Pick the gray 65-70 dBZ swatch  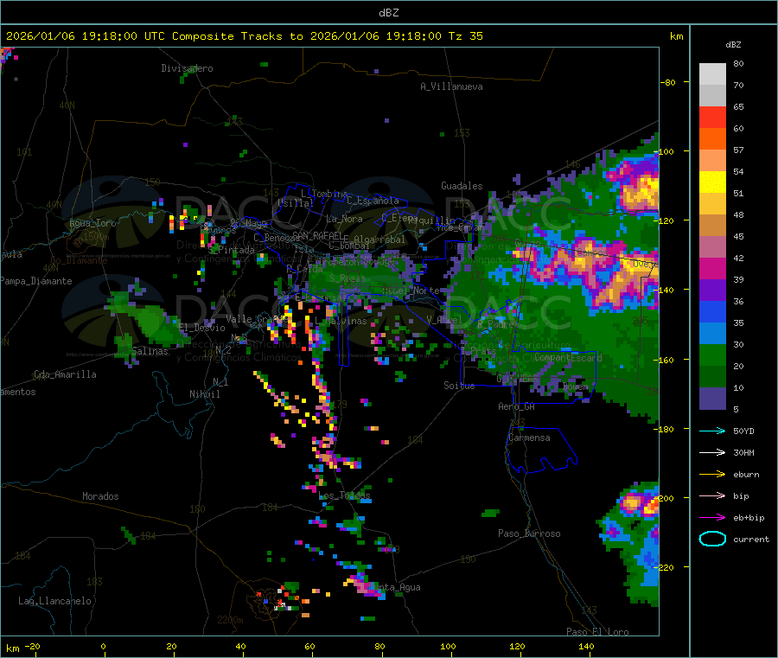tap(712, 96)
